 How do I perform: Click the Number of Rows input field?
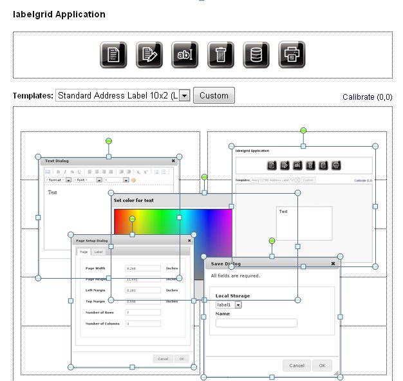click(x=143, y=312)
